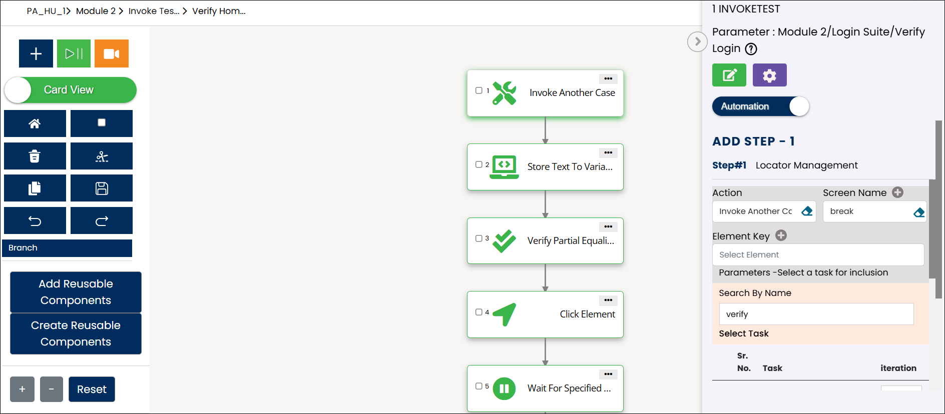Screen dimensions: 945x414
Task: Click the home icon button
Action: [35, 123]
